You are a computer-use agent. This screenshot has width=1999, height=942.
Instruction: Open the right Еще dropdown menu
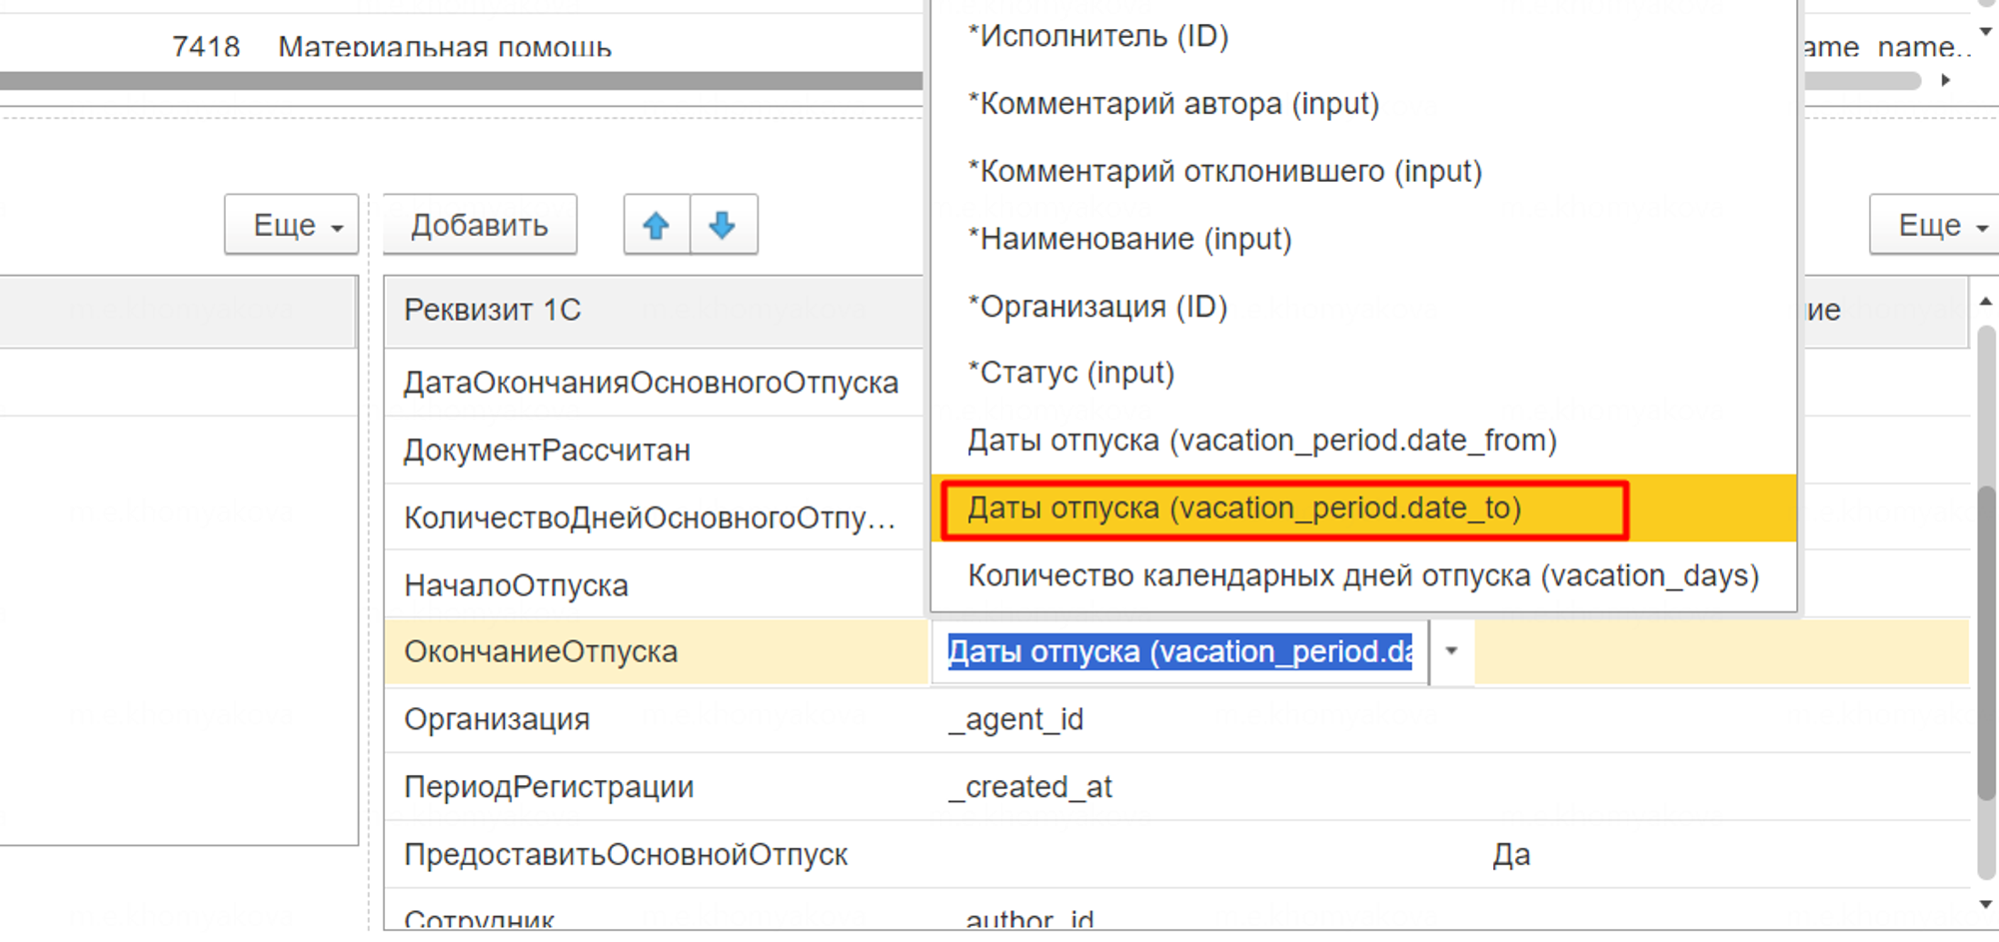tap(1936, 226)
